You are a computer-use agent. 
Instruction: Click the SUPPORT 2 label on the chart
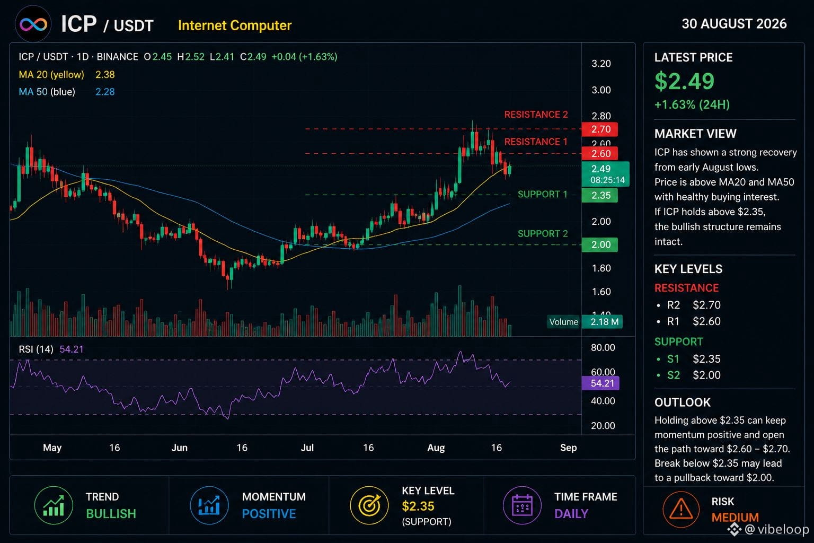click(543, 234)
